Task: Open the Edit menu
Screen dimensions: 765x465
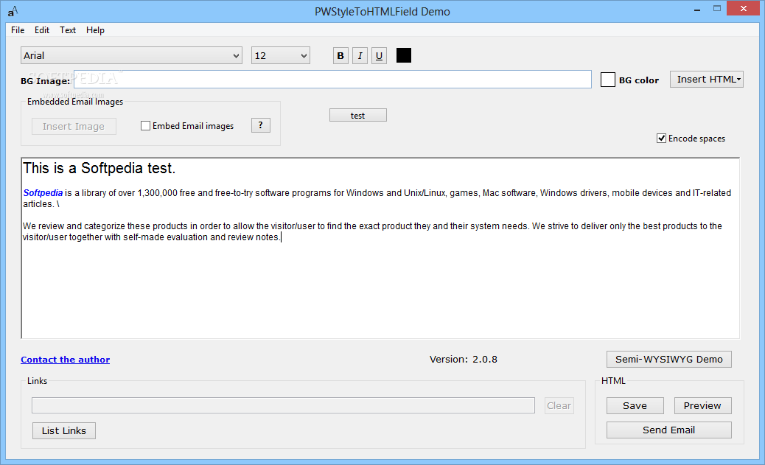Action: pyautogui.click(x=42, y=30)
